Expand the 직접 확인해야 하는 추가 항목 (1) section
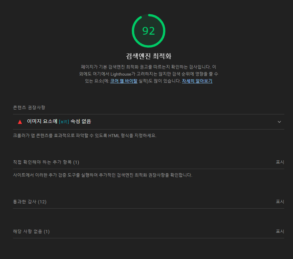 pos(149,162)
